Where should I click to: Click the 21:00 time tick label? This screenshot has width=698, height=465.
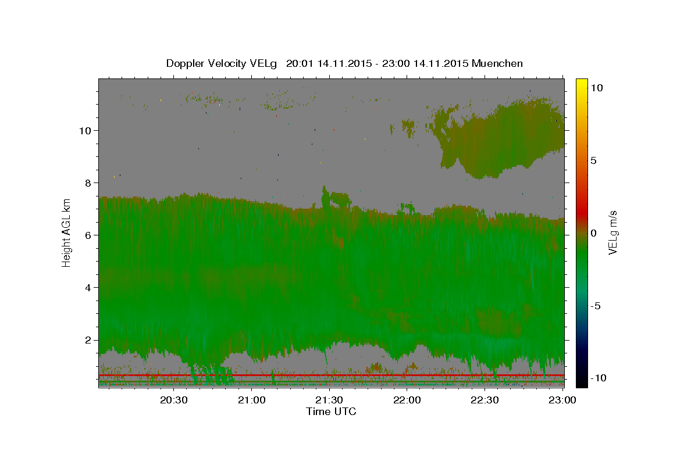click(252, 400)
